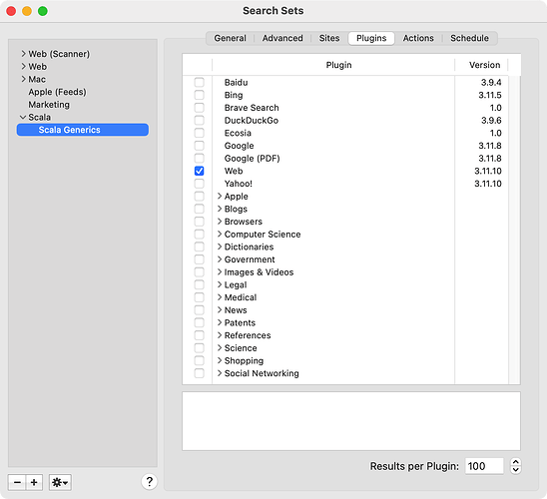Screen dimensions: 547x499
Task: Expand the Social Networking category
Action: [x=220, y=373]
